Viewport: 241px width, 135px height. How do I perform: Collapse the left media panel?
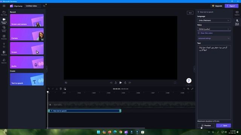(x=47, y=69)
